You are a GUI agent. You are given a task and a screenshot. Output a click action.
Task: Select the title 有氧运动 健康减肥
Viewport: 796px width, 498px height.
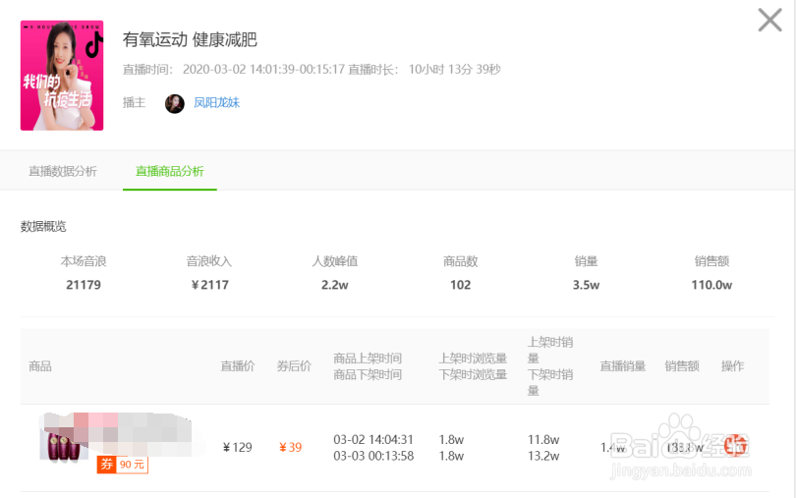tap(190, 39)
